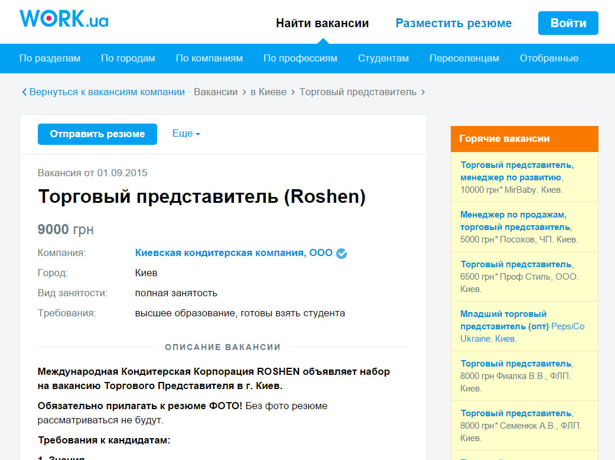615x460 pixels.
Task: Open 'Переселенцам' menu item
Action: [x=464, y=58]
